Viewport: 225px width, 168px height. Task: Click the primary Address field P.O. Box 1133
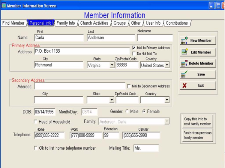point(82,51)
